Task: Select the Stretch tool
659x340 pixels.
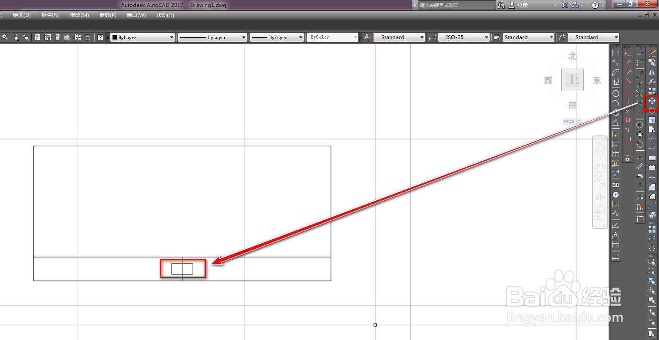Action: (652, 130)
